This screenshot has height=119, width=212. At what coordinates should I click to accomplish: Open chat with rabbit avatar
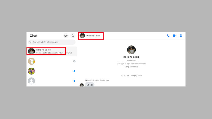(31, 61)
